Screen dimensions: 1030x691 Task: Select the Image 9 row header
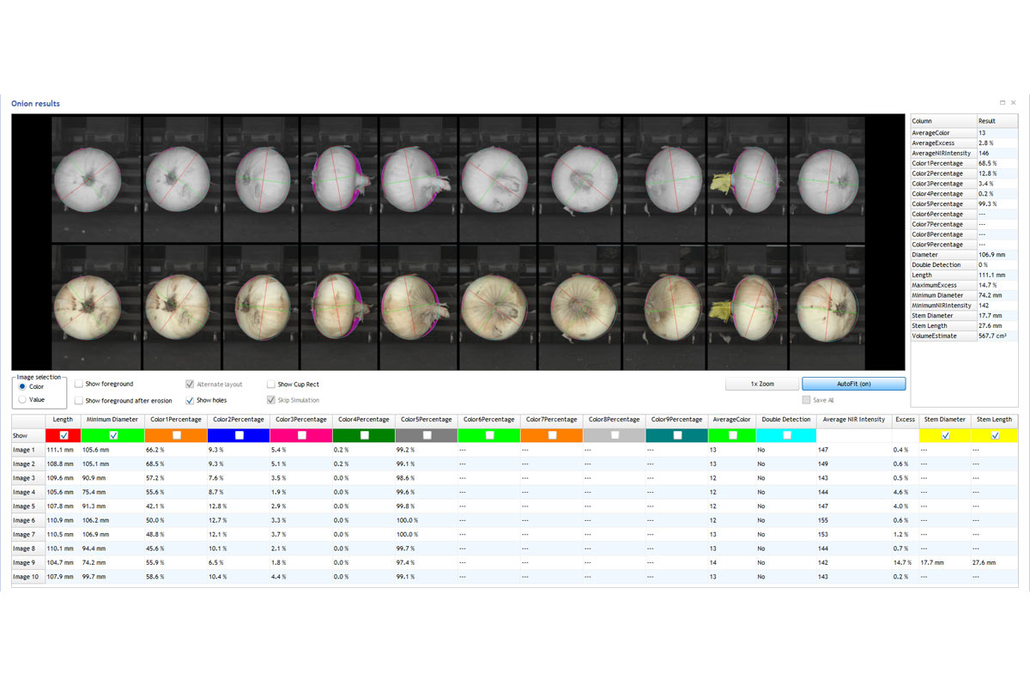[x=26, y=562]
